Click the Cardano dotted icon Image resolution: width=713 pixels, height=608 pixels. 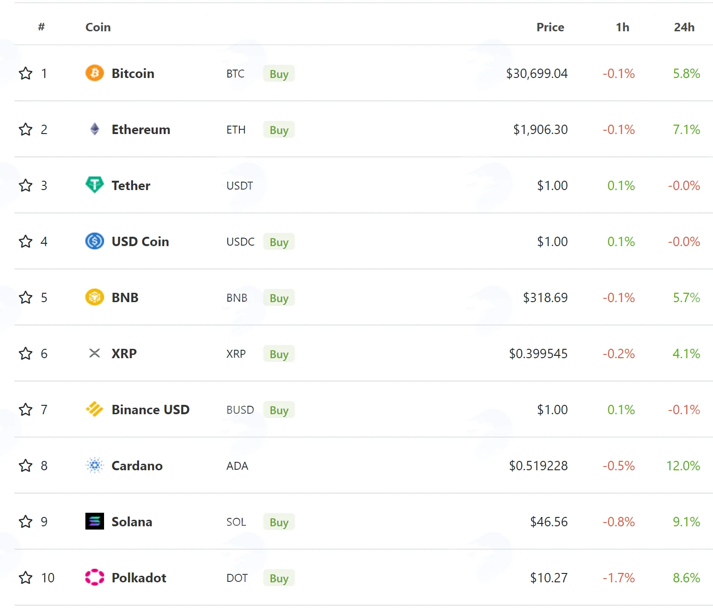pyautogui.click(x=94, y=465)
